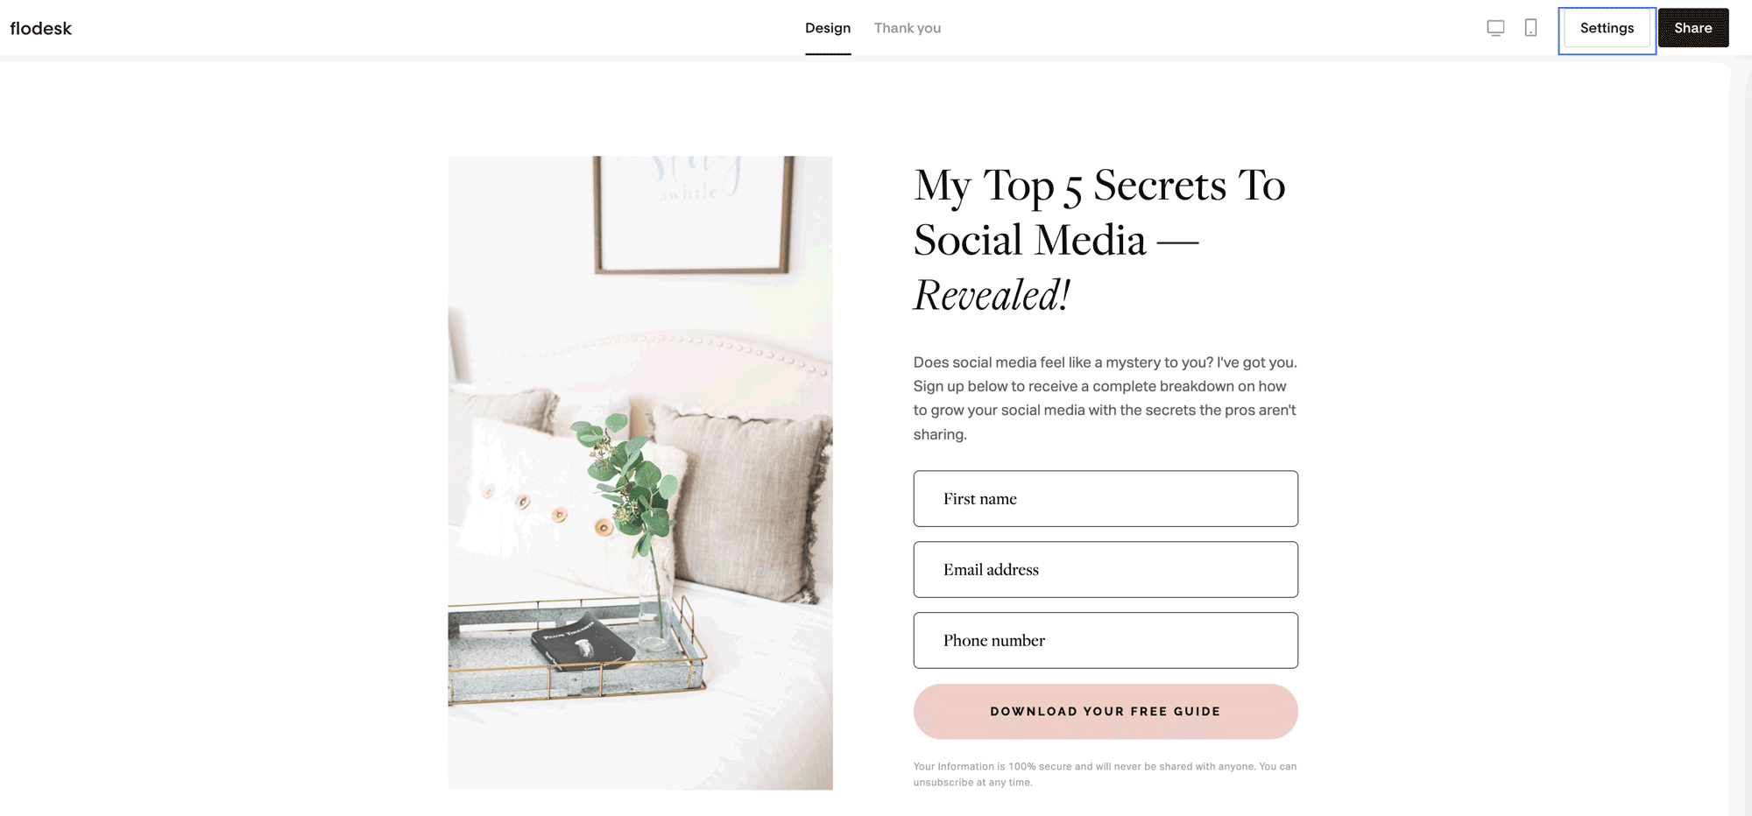Switch to mobile preview icon
Image resolution: width=1752 pixels, height=816 pixels.
1530,28
